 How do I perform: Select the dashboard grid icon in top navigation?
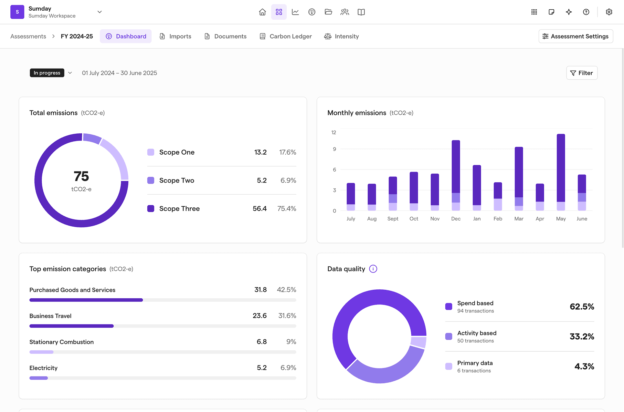click(279, 12)
